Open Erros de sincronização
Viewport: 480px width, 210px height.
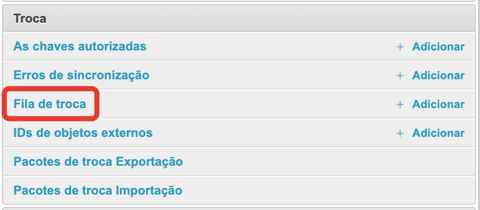(x=81, y=75)
